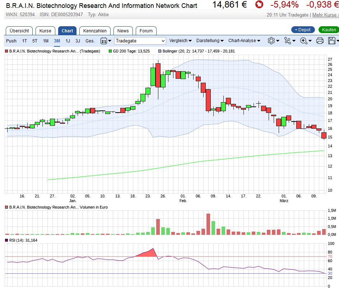Click the zoom magnifier icon
Image resolution: width=339 pixels, height=292 pixels.
click(303, 41)
